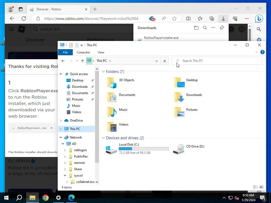271x203 pixels.
Task: Click Explorer help question mark icon
Action: (262, 52)
